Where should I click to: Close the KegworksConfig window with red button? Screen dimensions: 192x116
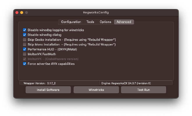(17, 13)
